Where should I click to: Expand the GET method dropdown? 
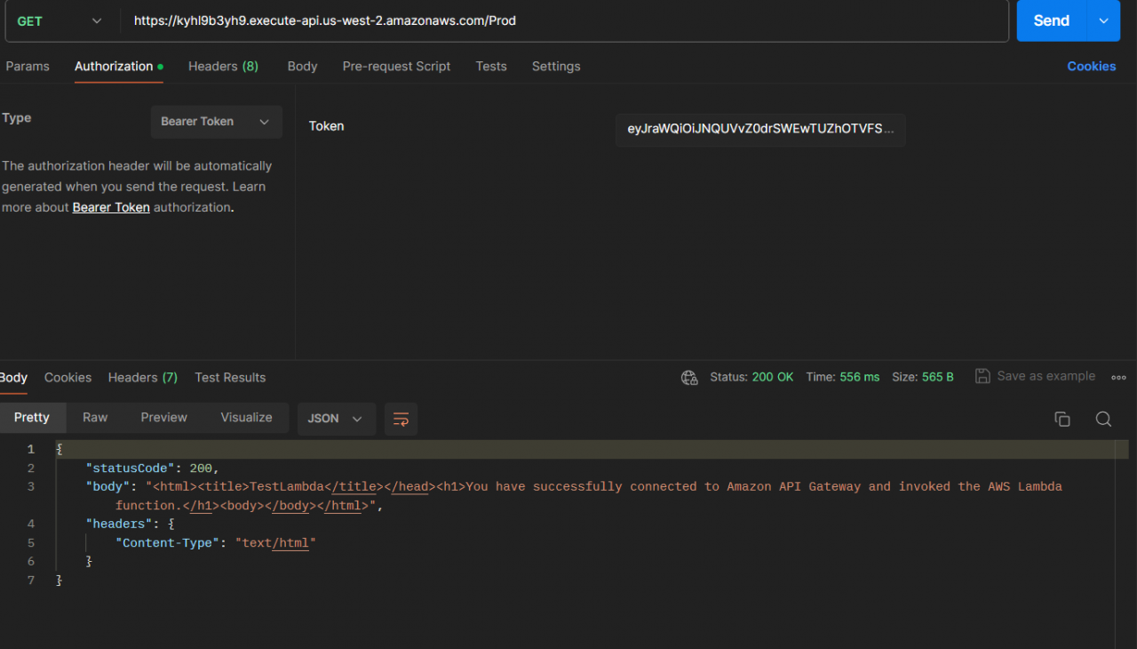point(60,20)
